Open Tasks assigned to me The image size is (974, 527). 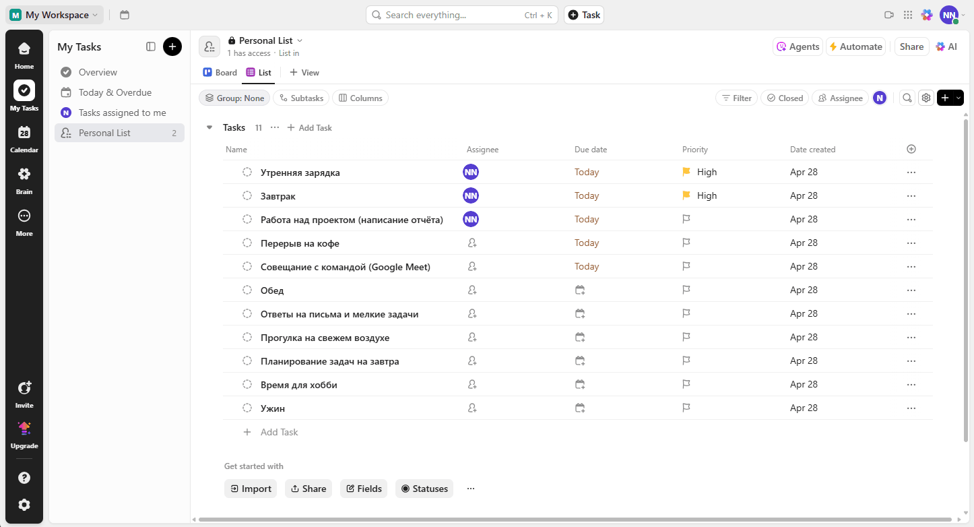click(119, 113)
